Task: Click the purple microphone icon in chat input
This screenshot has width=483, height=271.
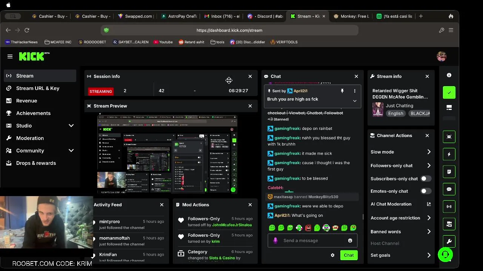Action: tap(275, 241)
